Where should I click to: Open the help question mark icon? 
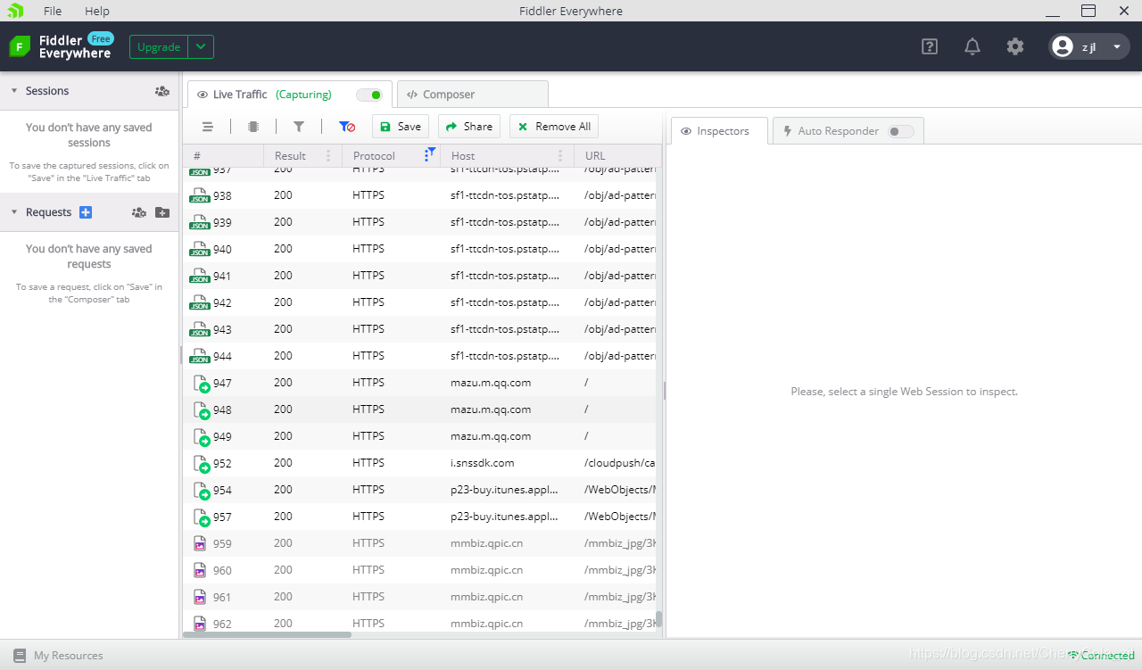pyautogui.click(x=930, y=46)
